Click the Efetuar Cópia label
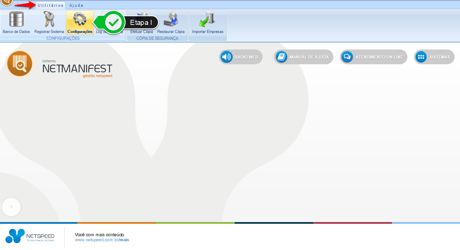460x250 pixels. tap(141, 32)
